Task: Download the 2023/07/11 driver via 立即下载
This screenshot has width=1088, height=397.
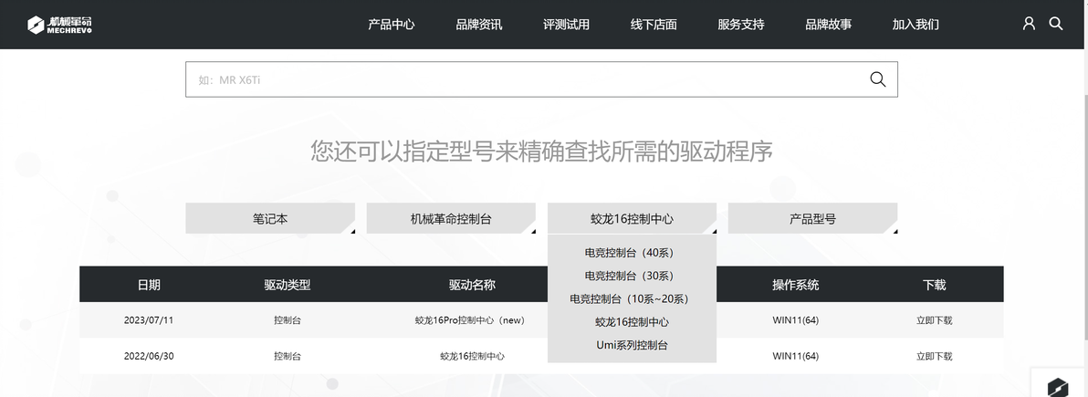Action: pyautogui.click(x=934, y=320)
